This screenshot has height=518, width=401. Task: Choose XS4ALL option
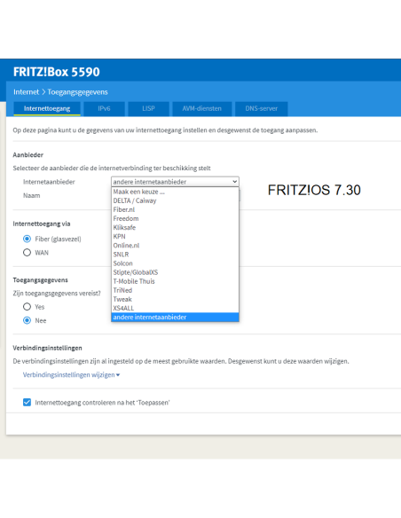click(x=175, y=308)
